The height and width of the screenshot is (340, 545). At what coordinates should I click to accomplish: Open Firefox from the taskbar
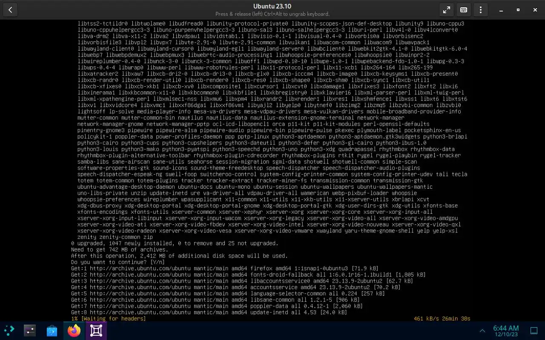coord(74,331)
